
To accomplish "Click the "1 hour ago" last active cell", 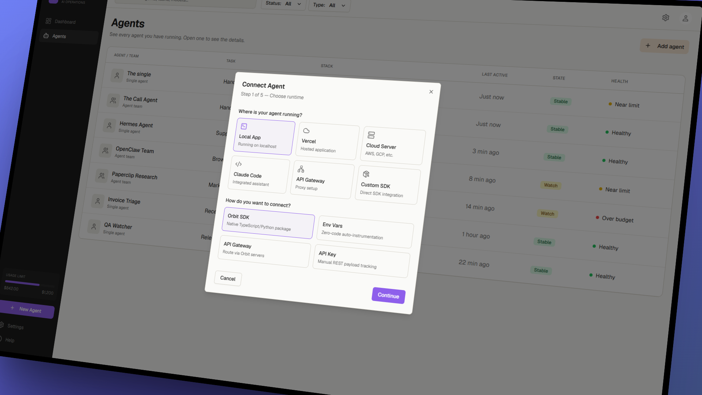I will tap(476, 235).
